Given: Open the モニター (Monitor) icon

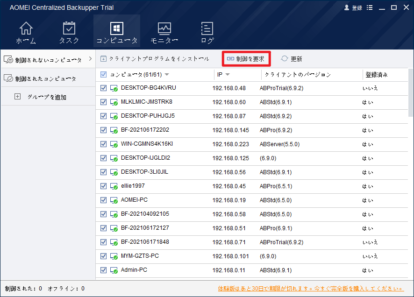Looking at the screenshot, I should 164,28.
